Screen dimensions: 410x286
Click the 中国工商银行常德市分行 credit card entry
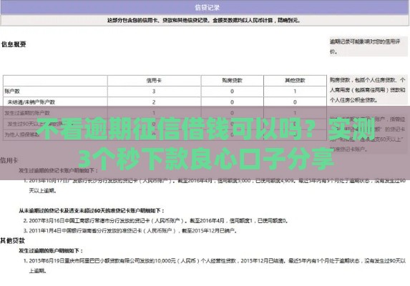(156, 221)
